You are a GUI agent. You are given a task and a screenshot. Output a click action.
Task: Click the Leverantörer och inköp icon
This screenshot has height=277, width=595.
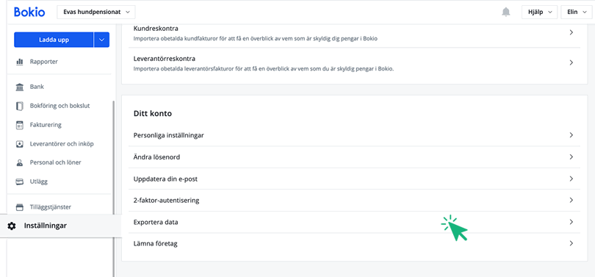click(x=19, y=144)
